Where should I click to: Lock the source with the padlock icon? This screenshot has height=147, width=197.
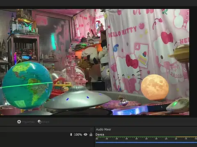click(91, 134)
